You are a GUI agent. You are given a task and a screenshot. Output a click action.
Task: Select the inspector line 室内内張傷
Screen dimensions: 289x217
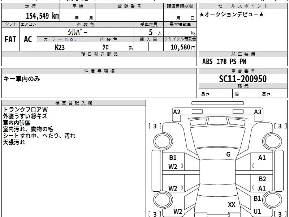[x=16, y=123]
